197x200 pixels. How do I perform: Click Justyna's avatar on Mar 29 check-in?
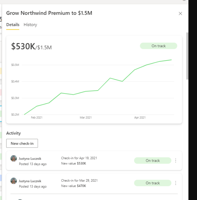(x=14, y=181)
